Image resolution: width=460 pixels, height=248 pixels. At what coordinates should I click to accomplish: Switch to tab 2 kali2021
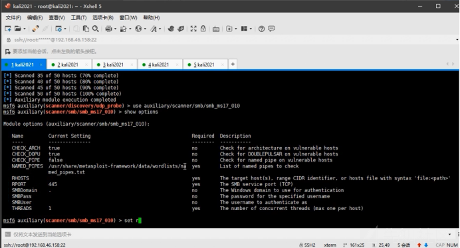coord(68,64)
